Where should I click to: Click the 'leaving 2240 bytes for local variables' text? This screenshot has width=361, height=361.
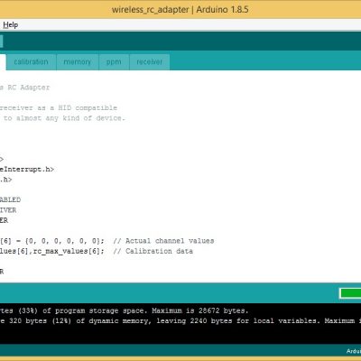236,321
